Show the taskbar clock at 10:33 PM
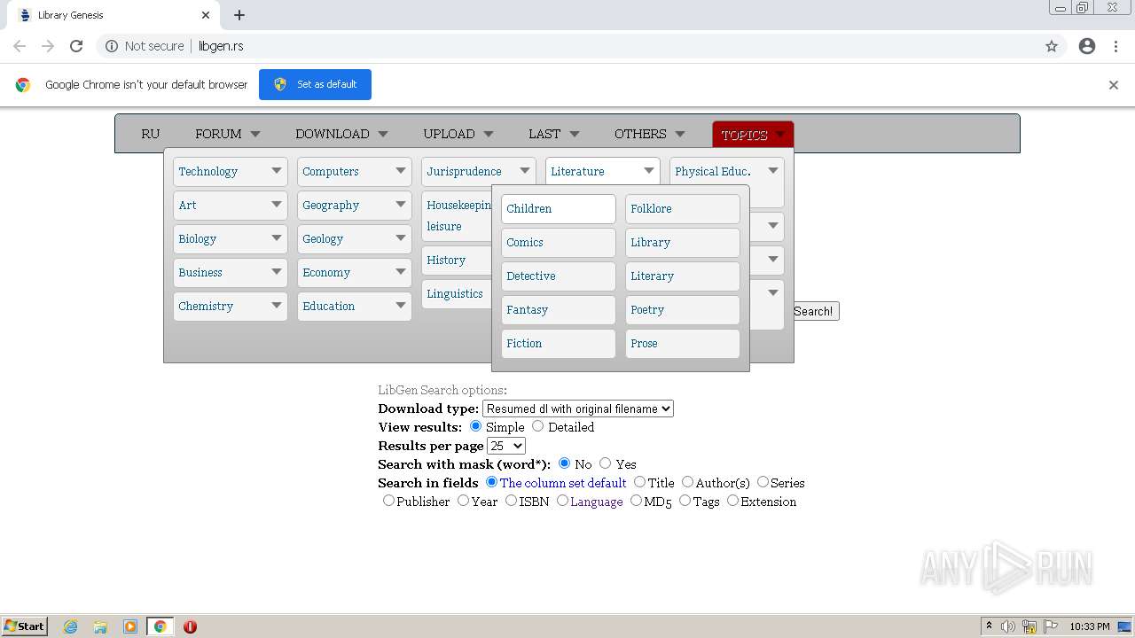Viewport: 1135px width, 638px height. tap(1089, 626)
